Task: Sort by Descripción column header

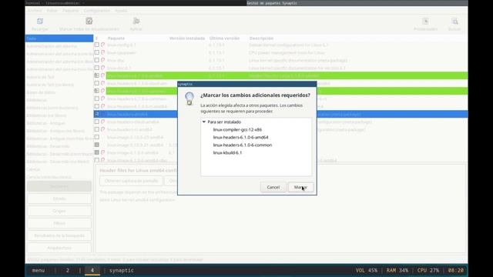Action: pos(261,38)
